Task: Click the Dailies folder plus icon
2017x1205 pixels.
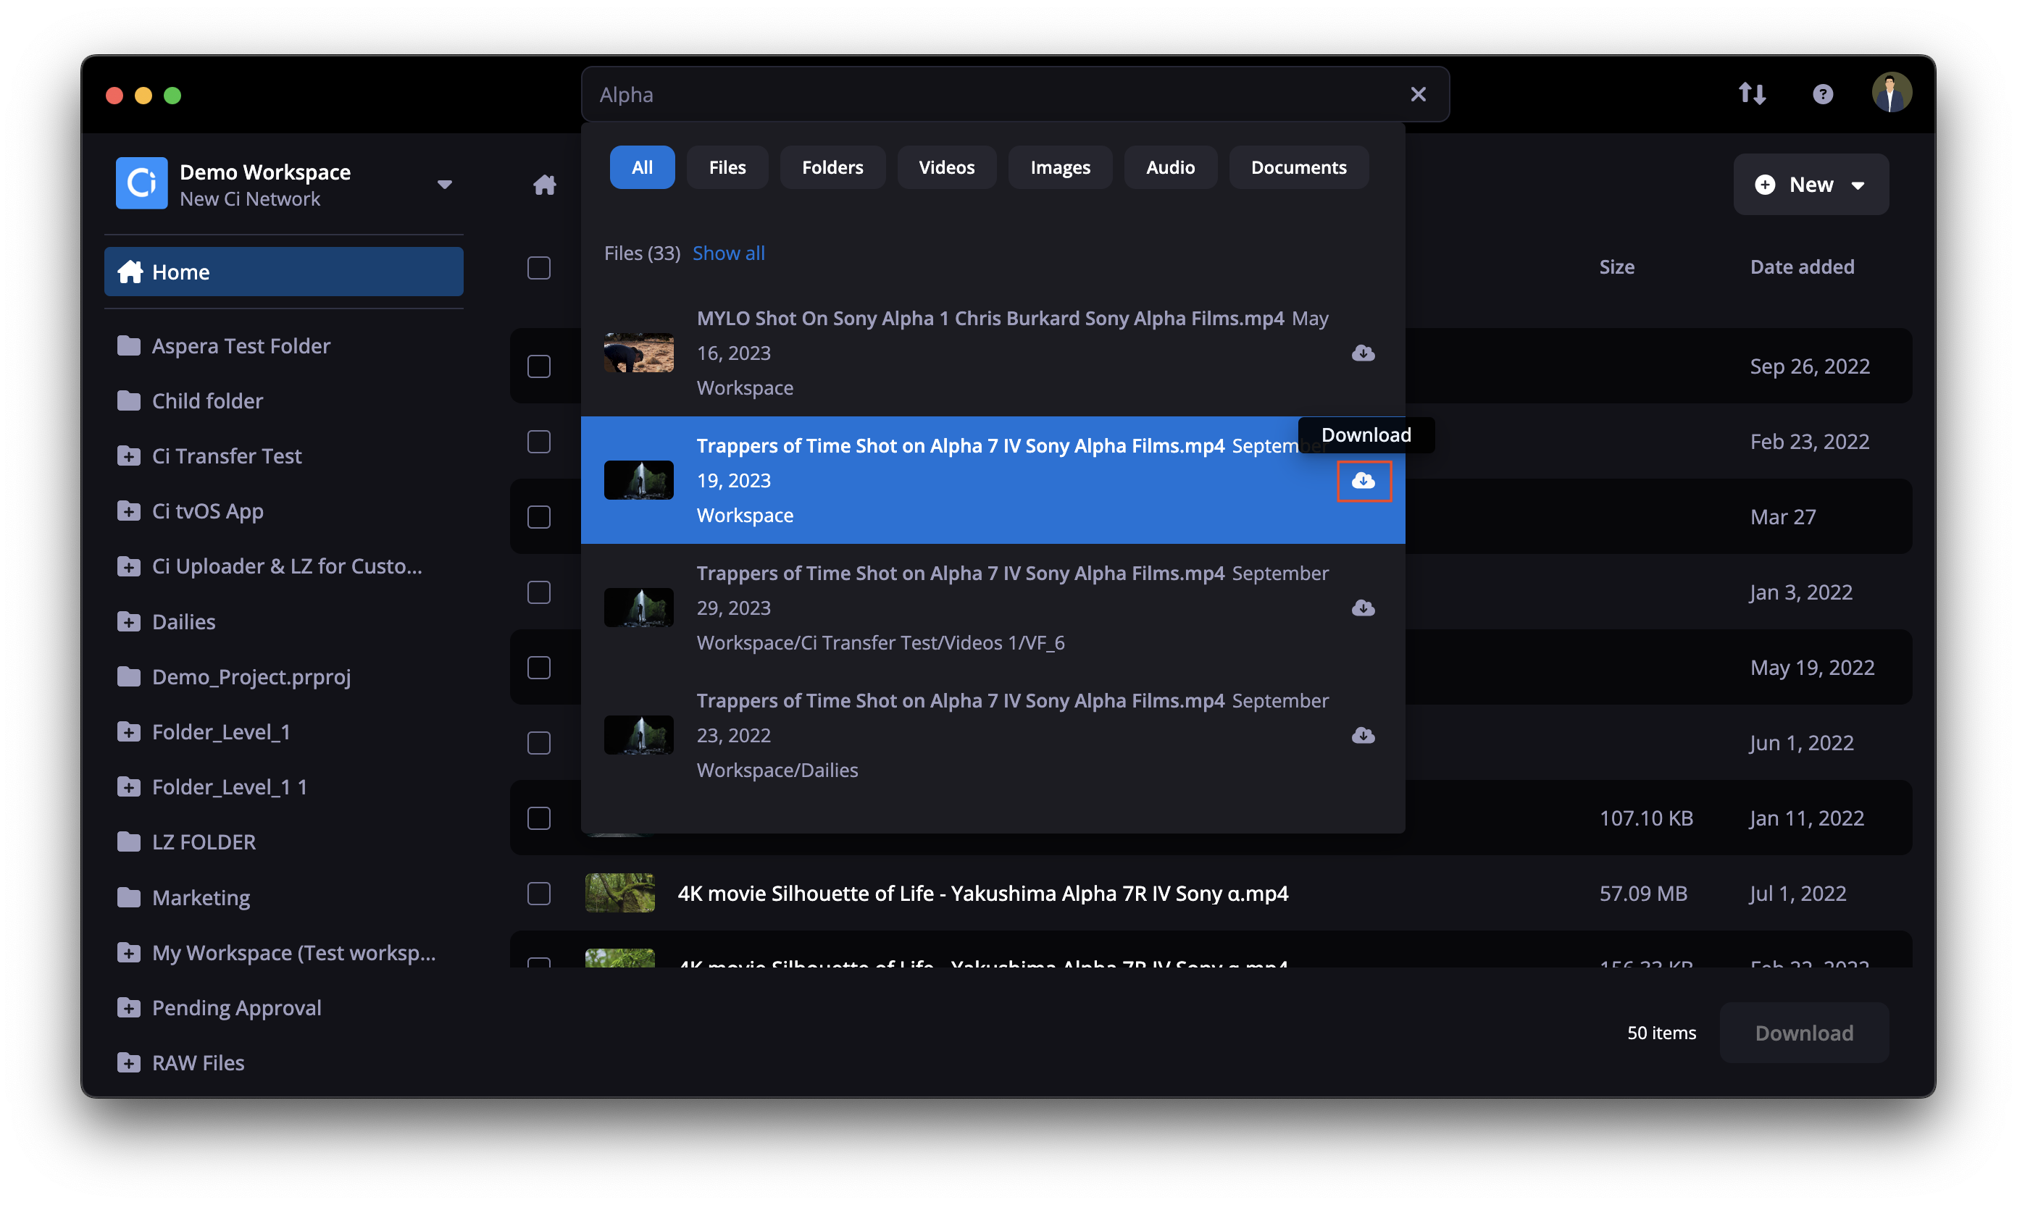Action: point(128,622)
